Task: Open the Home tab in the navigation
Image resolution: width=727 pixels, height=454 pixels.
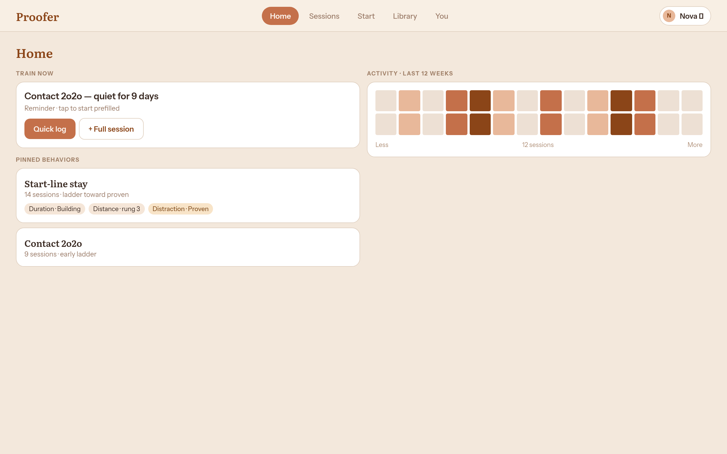Action: [x=280, y=16]
